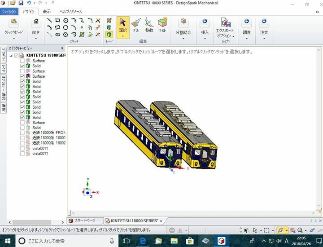Click the Home orientation icon

[36, 21]
